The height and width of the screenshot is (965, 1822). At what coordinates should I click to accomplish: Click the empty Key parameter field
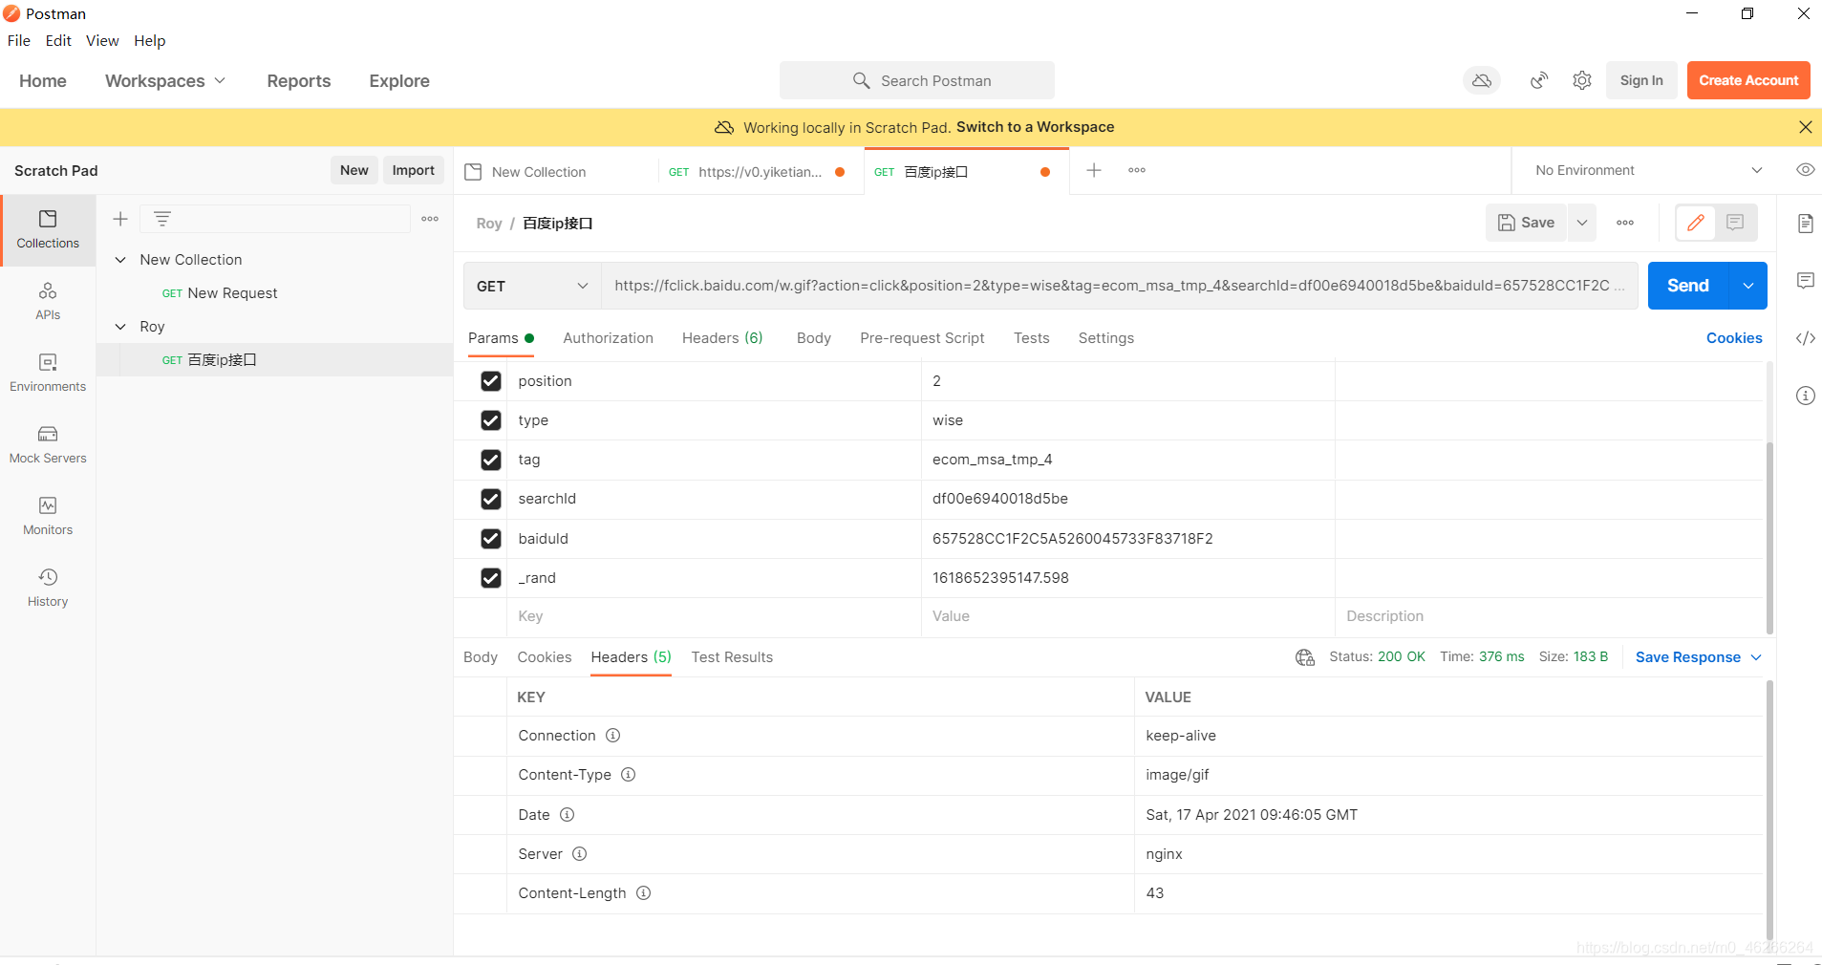(714, 617)
